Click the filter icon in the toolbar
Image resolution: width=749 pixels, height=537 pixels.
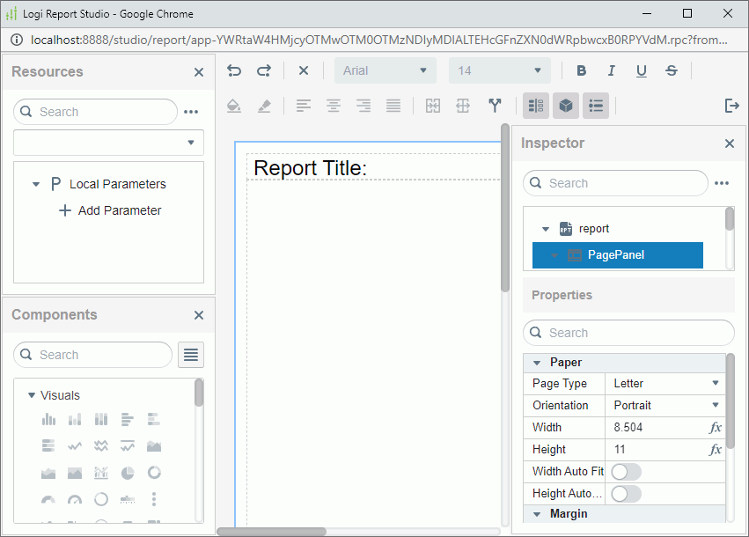[x=495, y=106]
